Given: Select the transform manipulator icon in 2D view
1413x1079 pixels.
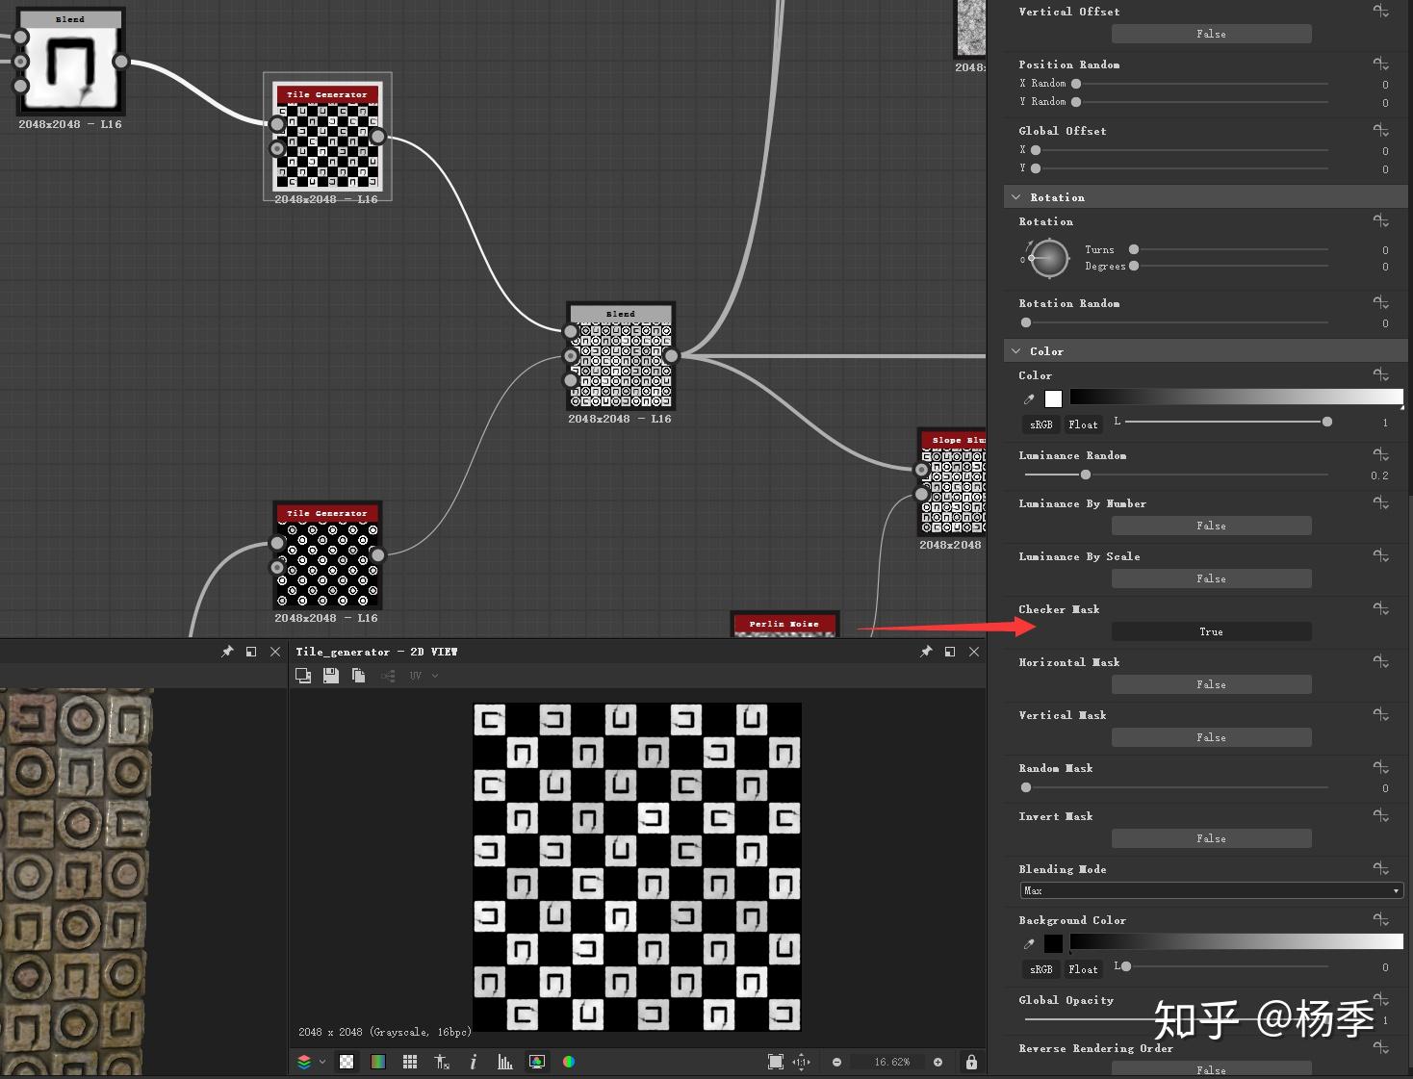Looking at the screenshot, I should point(442,1062).
